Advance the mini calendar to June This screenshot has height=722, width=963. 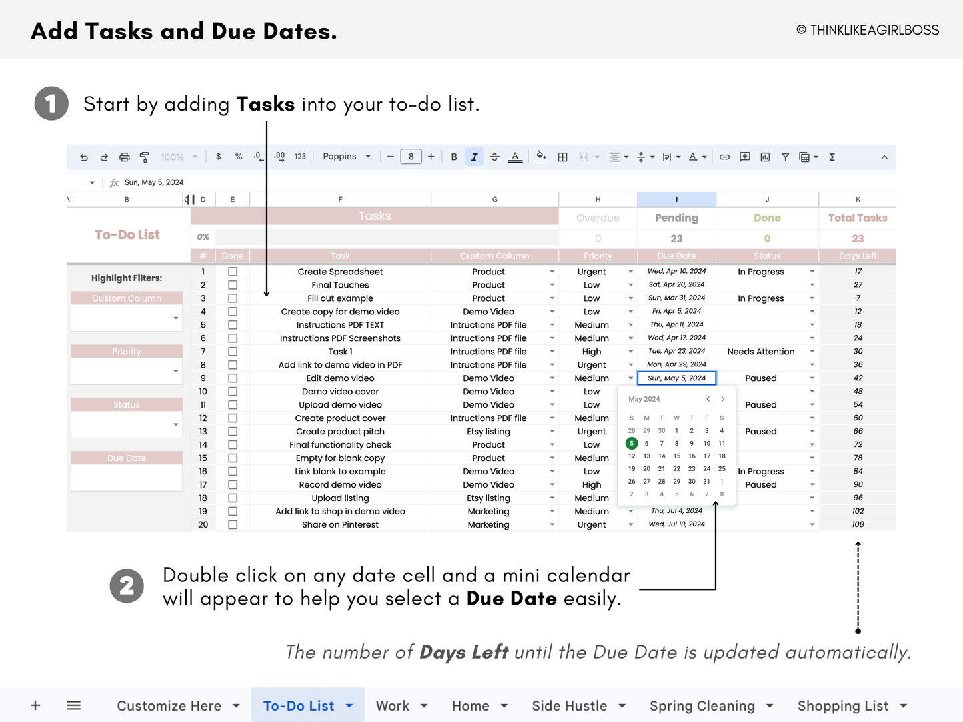tap(723, 398)
